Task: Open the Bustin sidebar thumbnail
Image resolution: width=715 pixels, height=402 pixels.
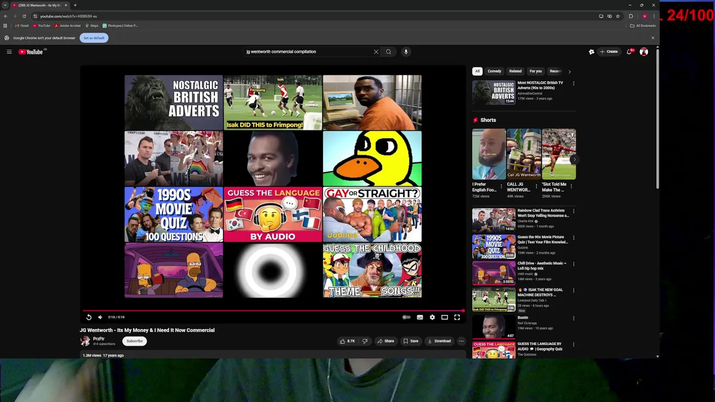Action: click(x=494, y=327)
